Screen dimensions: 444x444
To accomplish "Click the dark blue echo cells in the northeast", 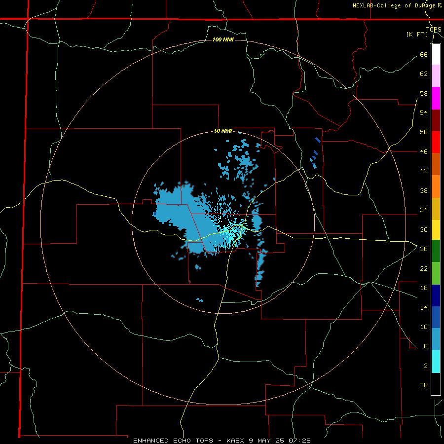I will click(315, 153).
